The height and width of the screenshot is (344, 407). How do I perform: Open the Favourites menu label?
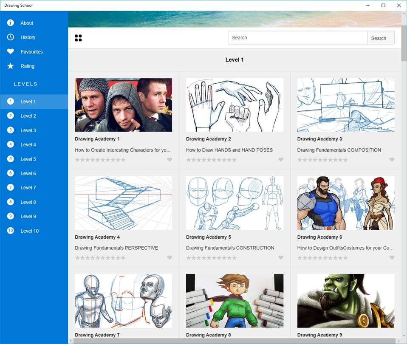(x=32, y=52)
